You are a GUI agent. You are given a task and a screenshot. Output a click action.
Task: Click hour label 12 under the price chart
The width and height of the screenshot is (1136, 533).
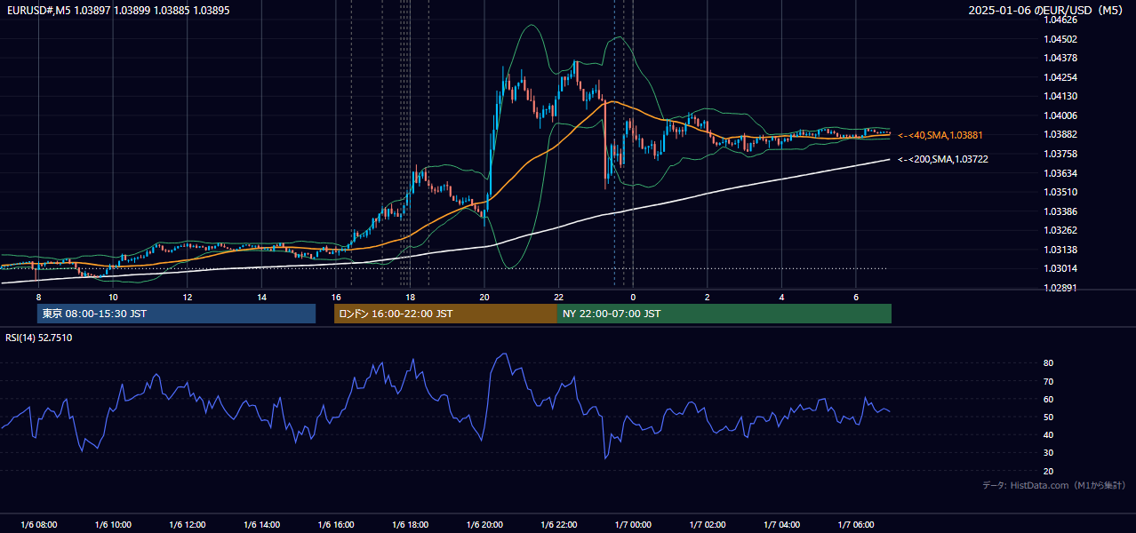click(x=188, y=297)
